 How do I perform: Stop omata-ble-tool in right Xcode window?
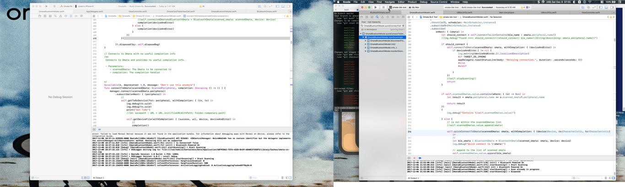[383, 7]
